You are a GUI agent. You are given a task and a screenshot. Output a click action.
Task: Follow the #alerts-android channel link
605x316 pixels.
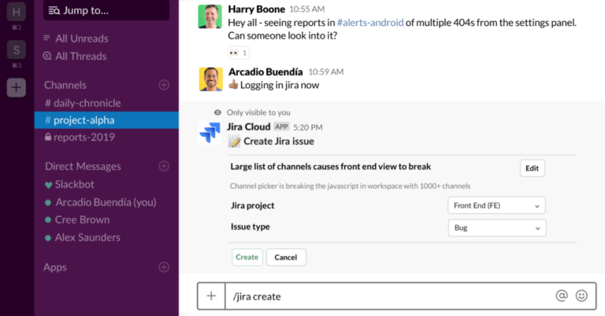(370, 23)
